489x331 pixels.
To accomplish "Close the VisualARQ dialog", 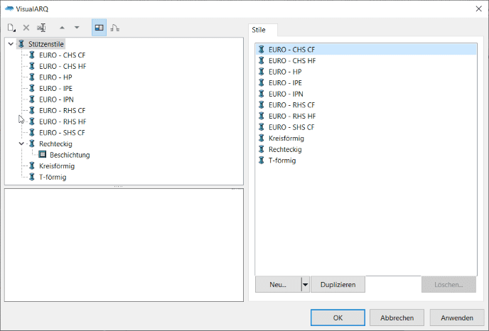I will point(479,9).
